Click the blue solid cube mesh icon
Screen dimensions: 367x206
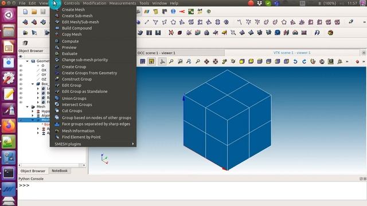pos(278,33)
